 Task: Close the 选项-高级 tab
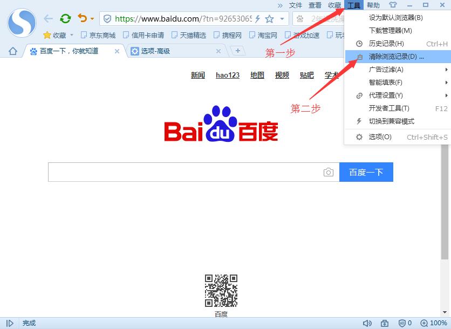tap(218, 51)
